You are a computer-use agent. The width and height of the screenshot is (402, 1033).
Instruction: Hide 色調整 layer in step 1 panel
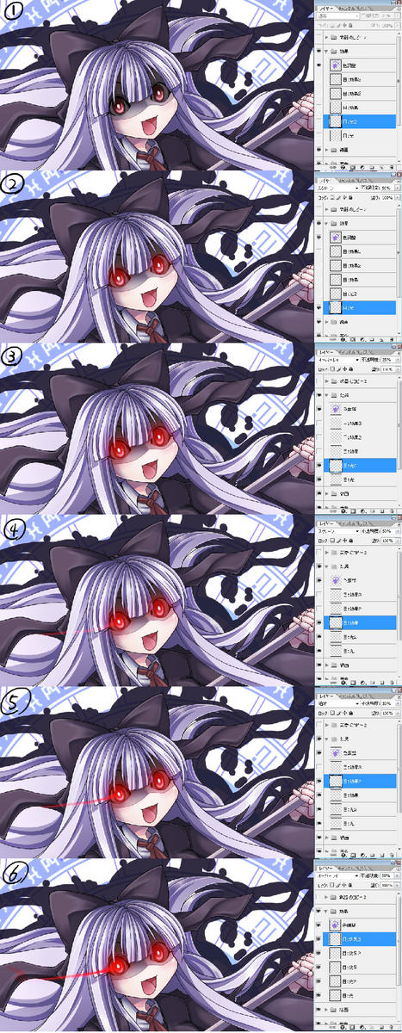(319, 65)
